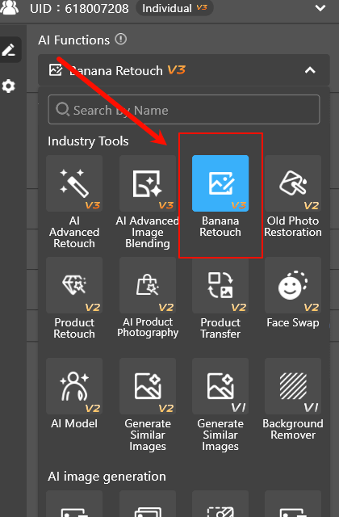This screenshot has height=517, width=339.
Task: Click the Individual V3 plan badge
Action: point(174,8)
